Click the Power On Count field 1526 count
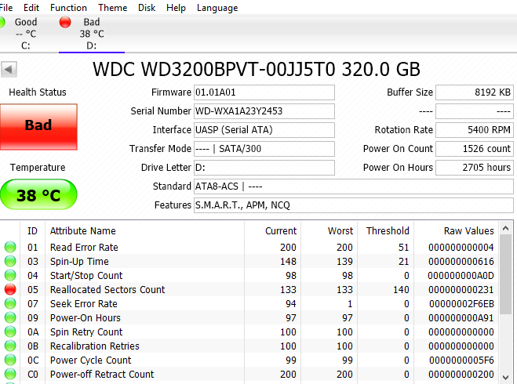Viewport: 517px width, 384px height. [x=475, y=149]
